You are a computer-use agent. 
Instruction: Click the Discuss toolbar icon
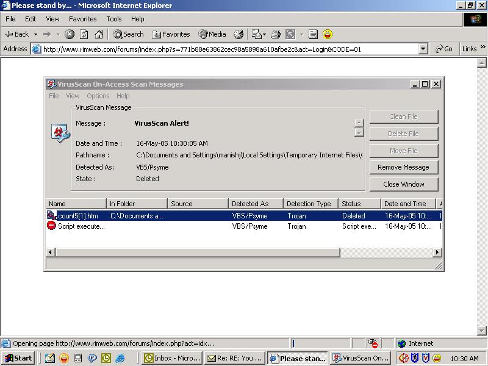click(x=313, y=34)
